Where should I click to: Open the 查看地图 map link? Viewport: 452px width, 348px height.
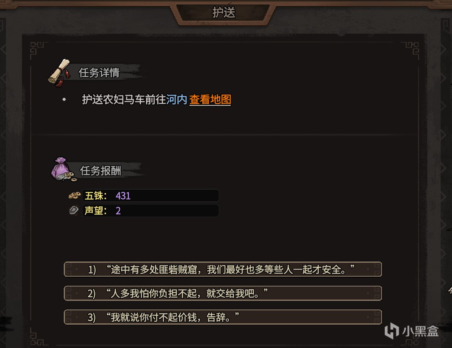(x=210, y=100)
